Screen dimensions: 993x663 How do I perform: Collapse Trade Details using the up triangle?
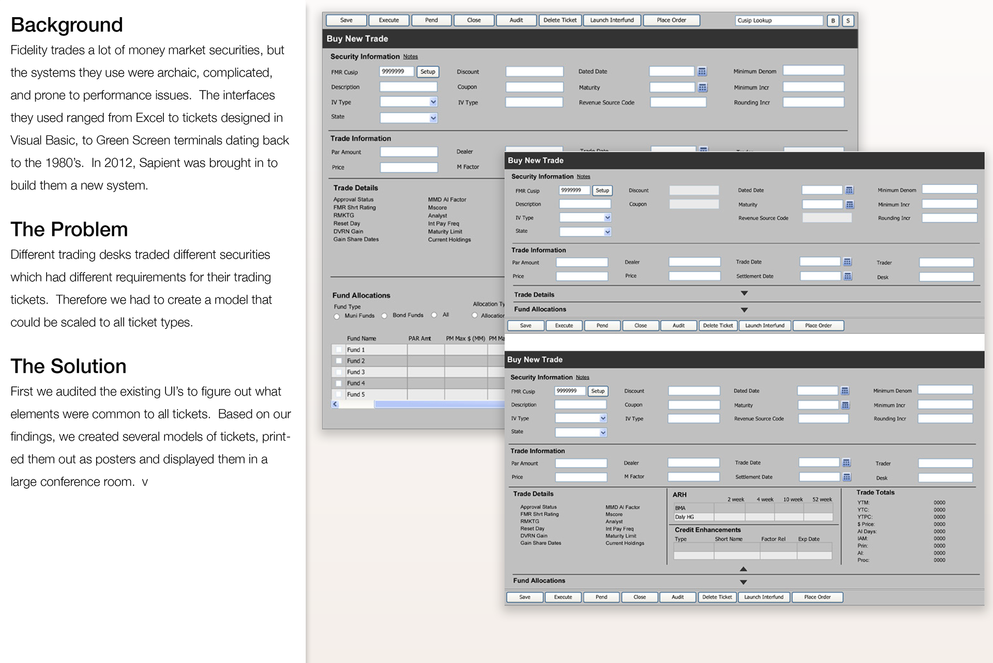(743, 569)
